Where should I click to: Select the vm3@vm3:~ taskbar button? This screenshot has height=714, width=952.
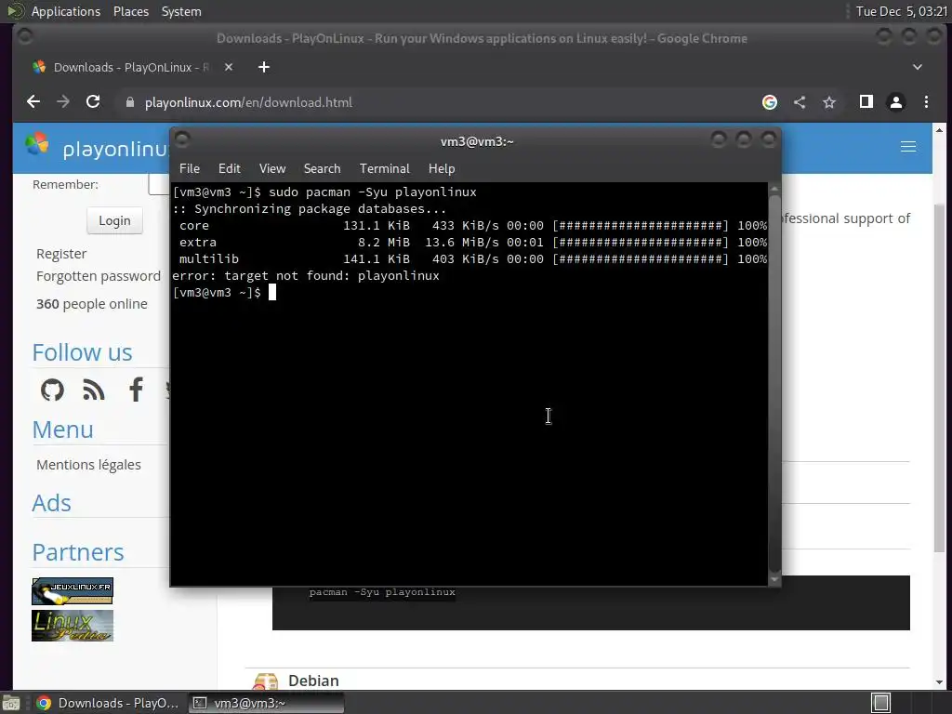(x=266, y=703)
